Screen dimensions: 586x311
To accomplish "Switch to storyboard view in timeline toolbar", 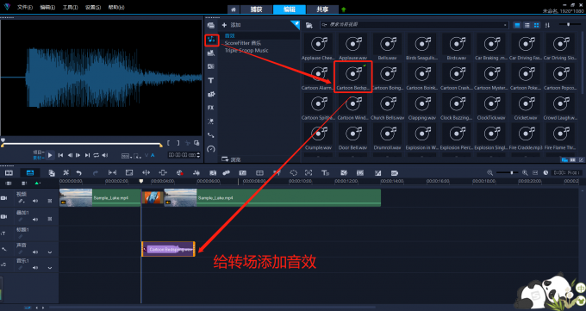I will point(9,172).
